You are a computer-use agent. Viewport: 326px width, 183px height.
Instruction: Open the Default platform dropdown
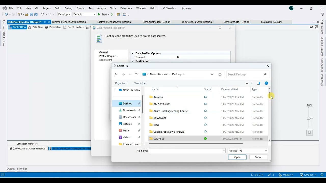coord(84,14)
